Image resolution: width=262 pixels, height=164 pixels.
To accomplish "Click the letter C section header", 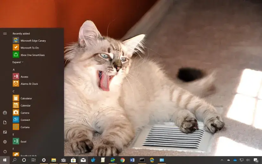I will pos(14,91).
